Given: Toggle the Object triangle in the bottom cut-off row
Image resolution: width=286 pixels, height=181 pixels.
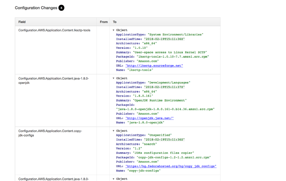Looking at the screenshot, I should 114,179.
